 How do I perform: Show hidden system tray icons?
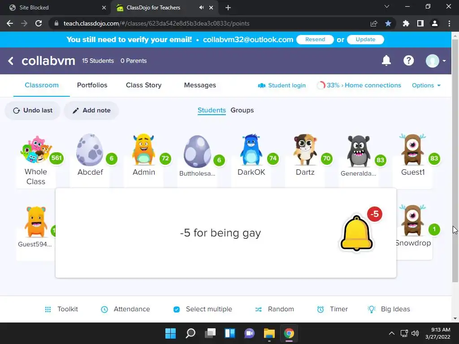392,333
